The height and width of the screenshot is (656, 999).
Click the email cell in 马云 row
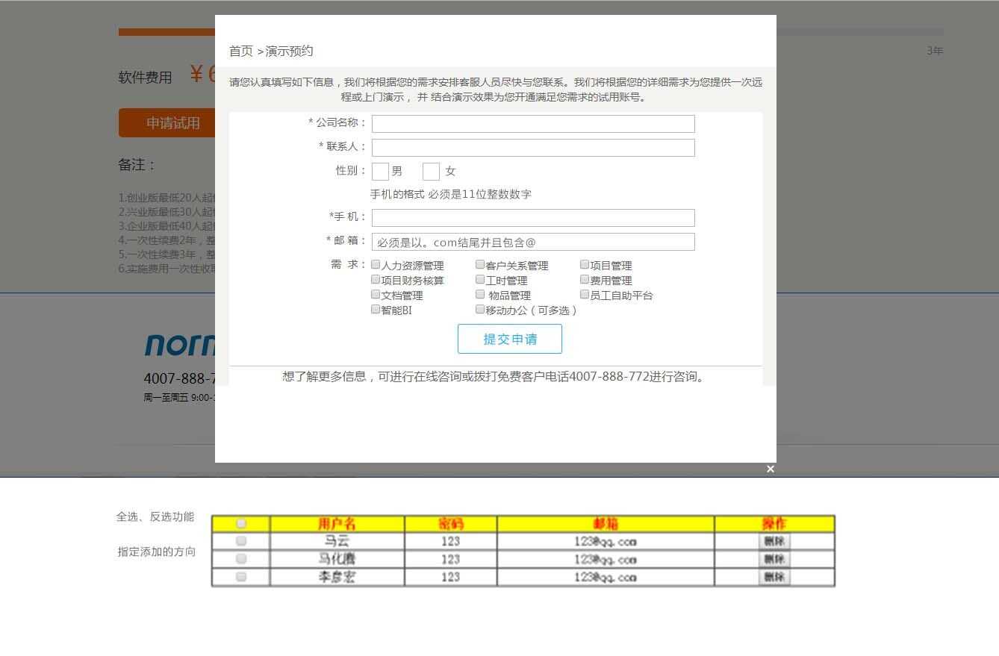click(x=606, y=541)
